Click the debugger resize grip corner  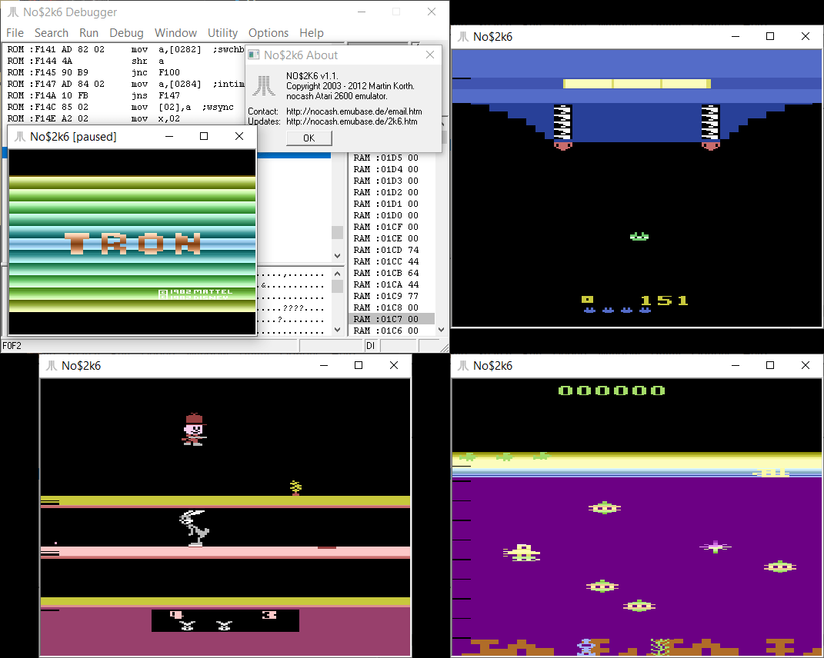point(445,347)
